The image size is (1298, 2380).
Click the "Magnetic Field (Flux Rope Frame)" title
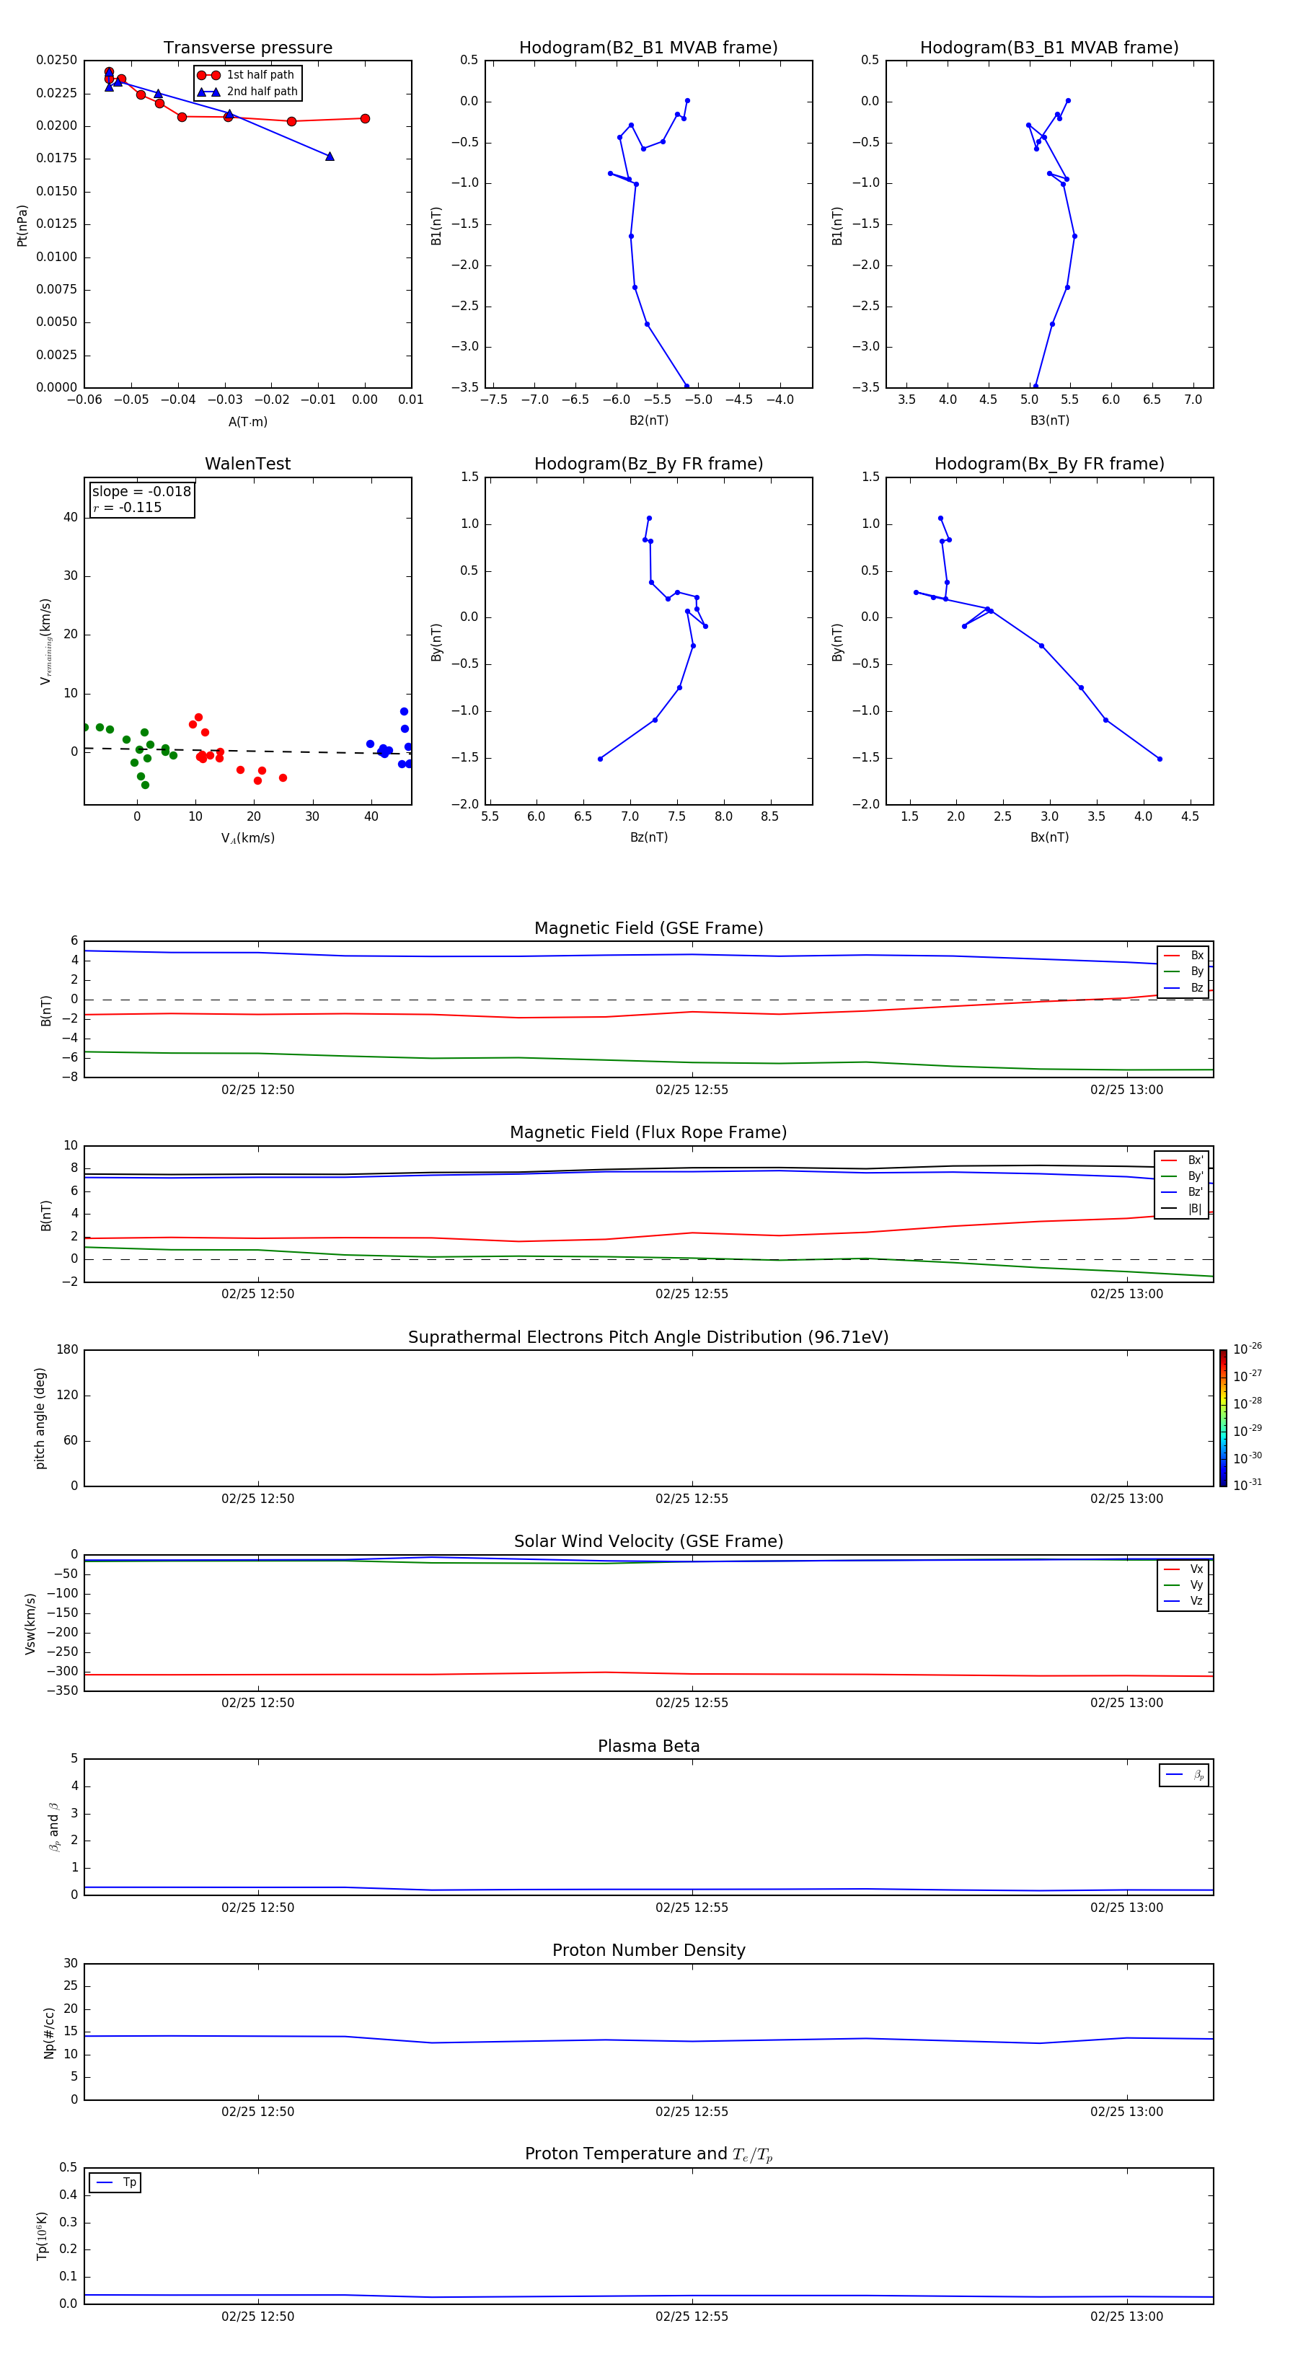[648, 1133]
